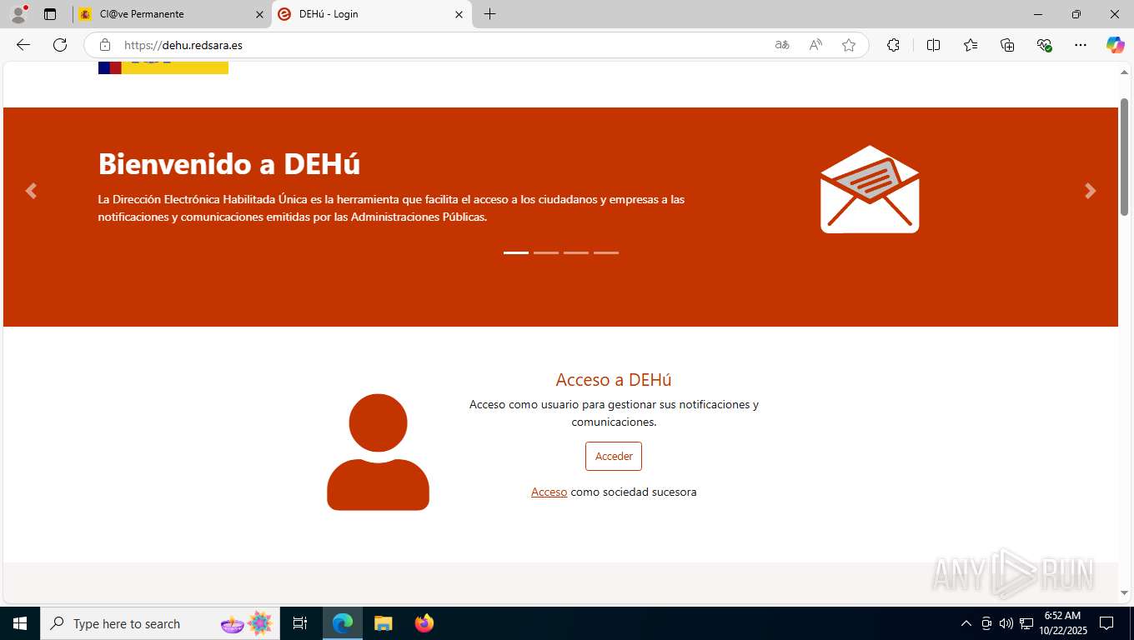Image resolution: width=1134 pixels, height=640 pixels.
Task: Refresh the current page
Action: (60, 45)
